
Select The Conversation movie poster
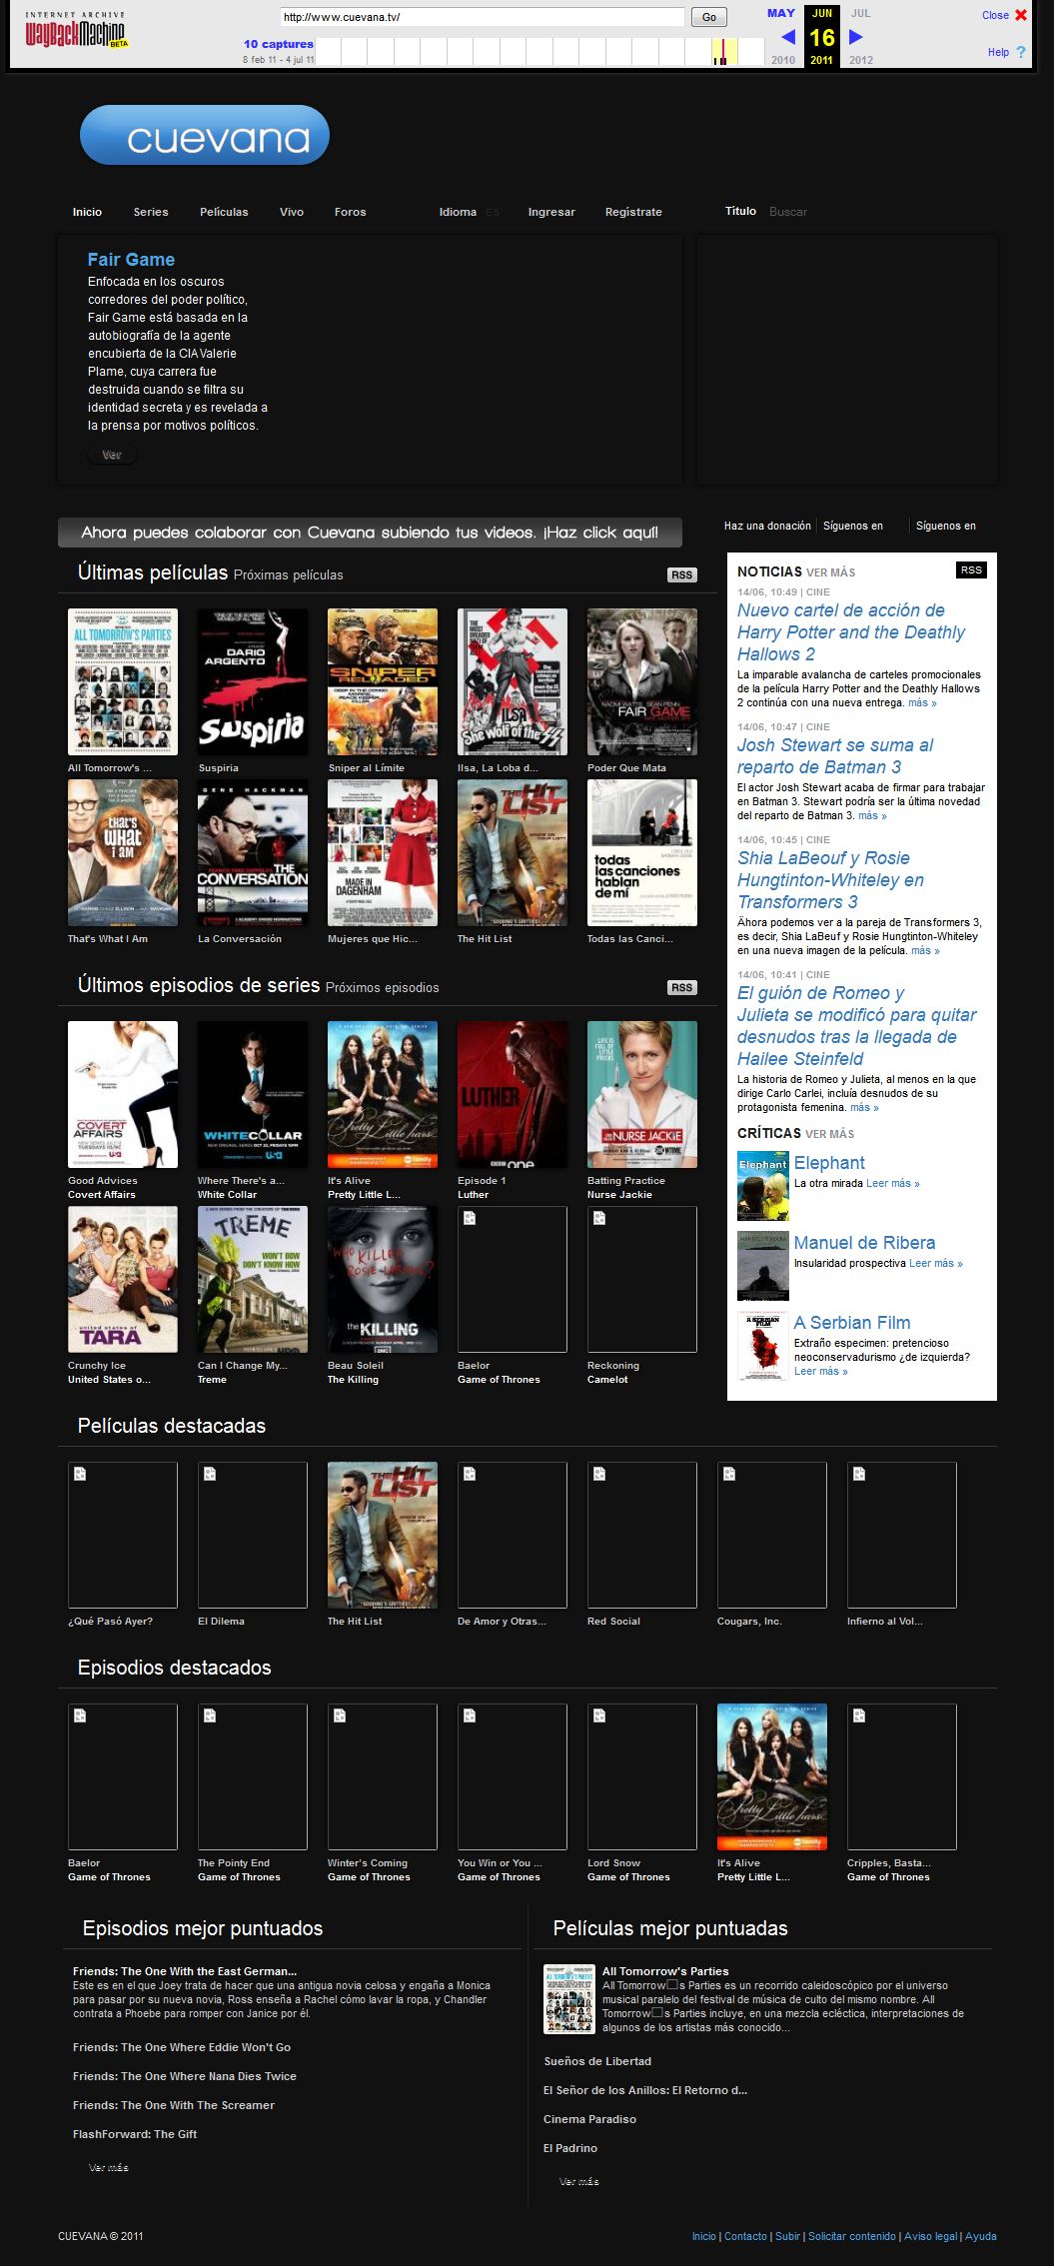[253, 852]
